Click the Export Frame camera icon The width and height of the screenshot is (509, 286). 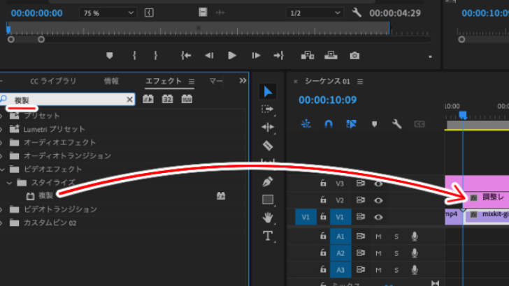click(354, 56)
